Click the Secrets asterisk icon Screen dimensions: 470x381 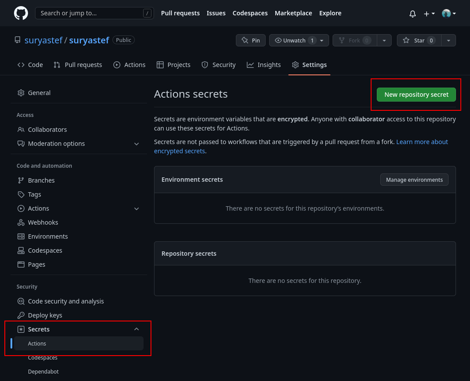click(21, 329)
